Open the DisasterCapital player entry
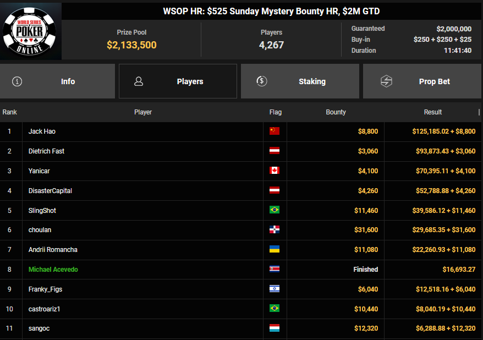 point(50,191)
